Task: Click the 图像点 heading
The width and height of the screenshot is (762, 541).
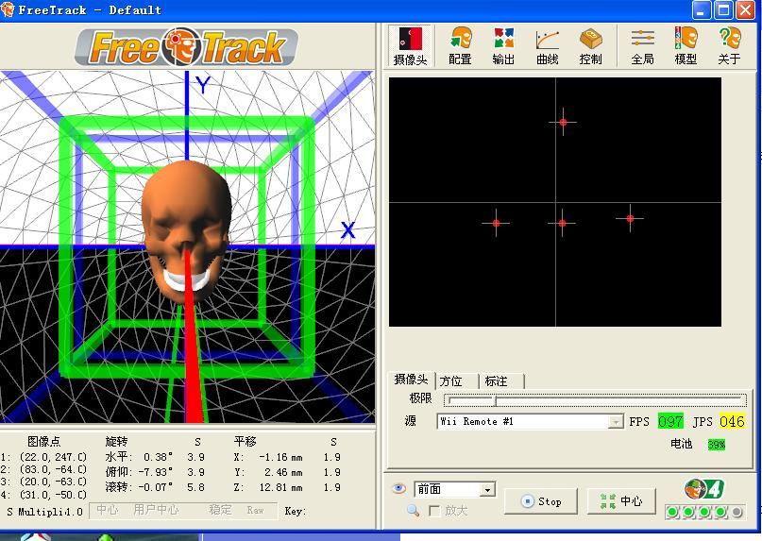Action: coord(43,441)
